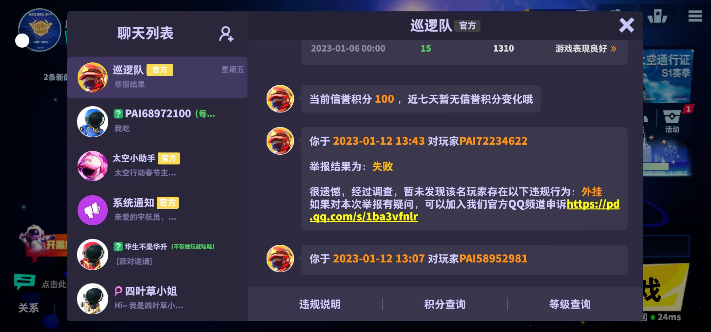Switch to 违规说明 tab
The height and width of the screenshot is (332, 711).
tap(320, 304)
